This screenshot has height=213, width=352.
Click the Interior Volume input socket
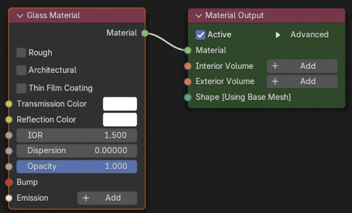[x=188, y=66]
